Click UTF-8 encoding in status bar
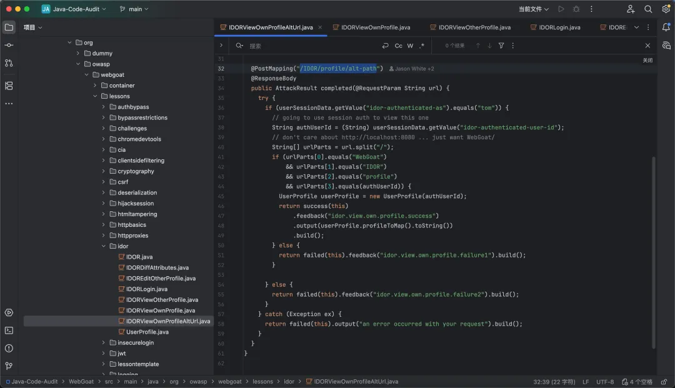The width and height of the screenshot is (675, 388). tap(605, 381)
